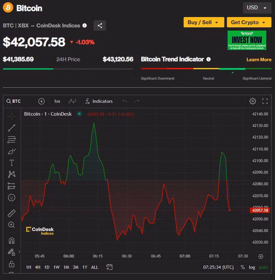The image size is (275, 280).
Task: Expand the Buy / Sell dropdown
Action: pos(204,22)
